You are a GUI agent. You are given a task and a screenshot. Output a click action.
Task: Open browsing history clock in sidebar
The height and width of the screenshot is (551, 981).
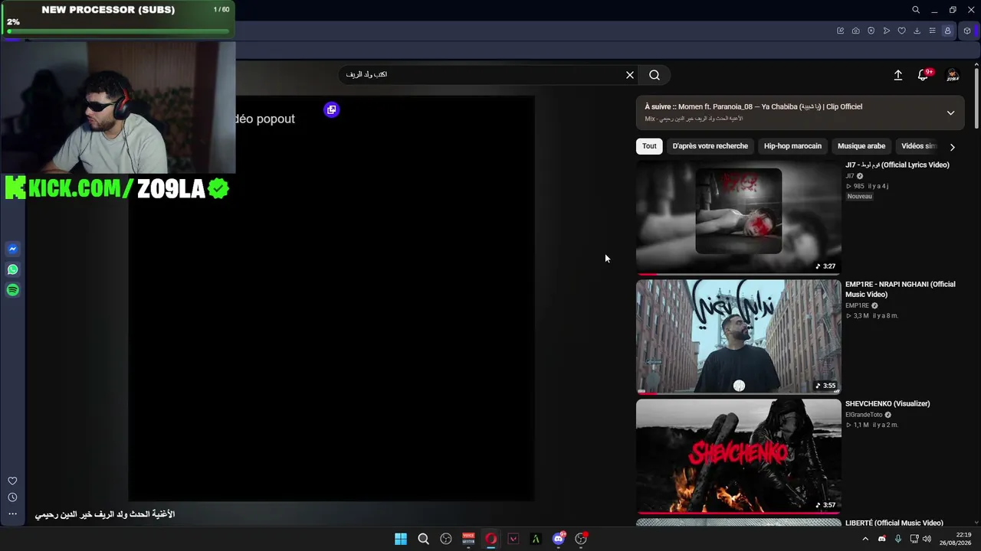click(x=12, y=497)
